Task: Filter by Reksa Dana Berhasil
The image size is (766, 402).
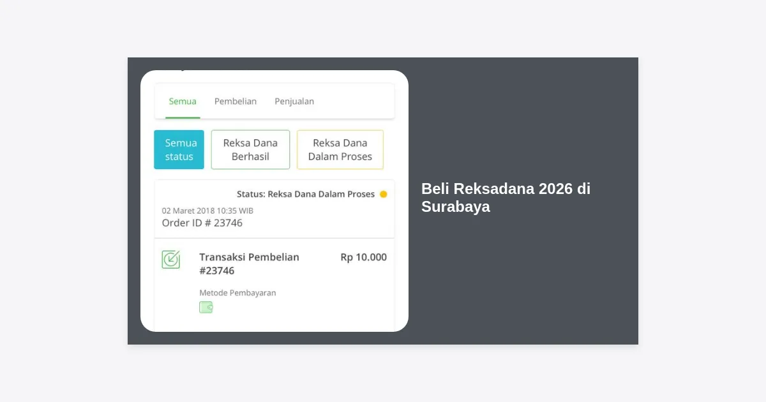Action: [x=250, y=149]
